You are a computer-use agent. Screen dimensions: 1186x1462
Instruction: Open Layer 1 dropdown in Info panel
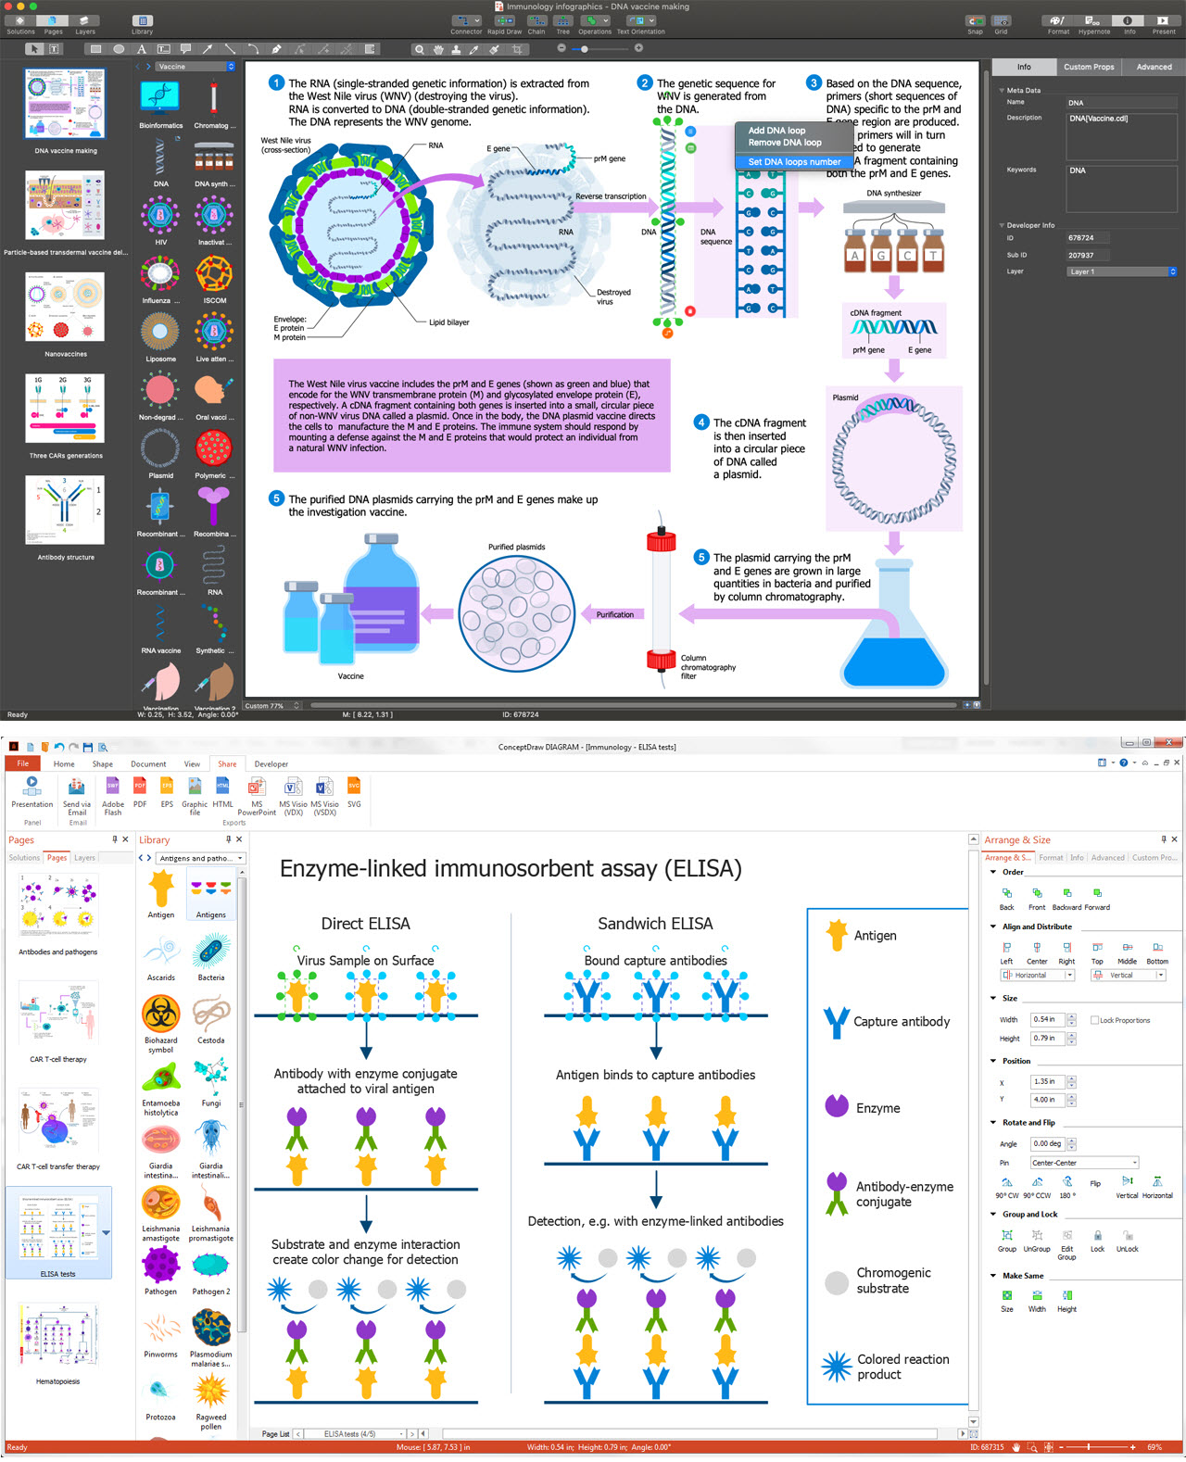click(x=1121, y=271)
